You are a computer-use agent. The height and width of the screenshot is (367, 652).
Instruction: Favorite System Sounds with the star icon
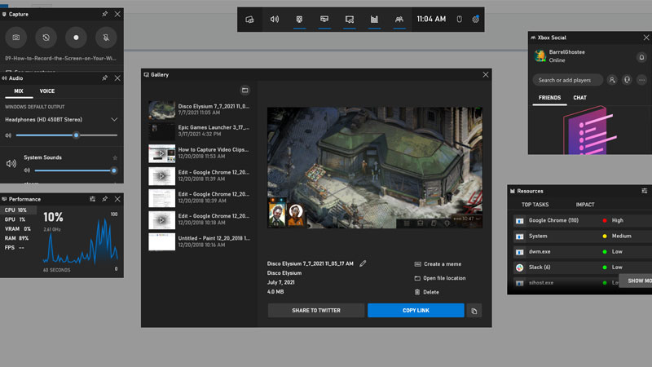[115, 157]
